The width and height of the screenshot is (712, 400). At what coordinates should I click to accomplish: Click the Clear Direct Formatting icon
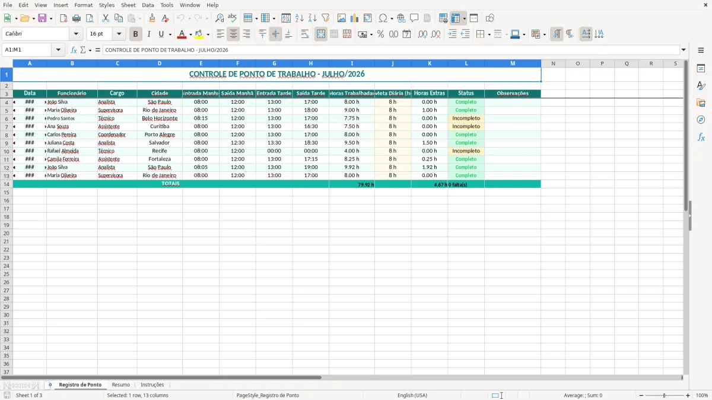165,18
